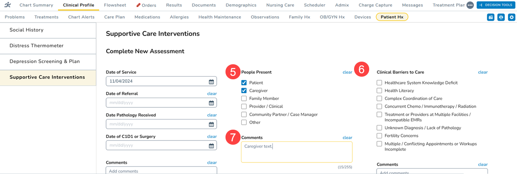Click the app logo in the top-left corner

point(8,5)
